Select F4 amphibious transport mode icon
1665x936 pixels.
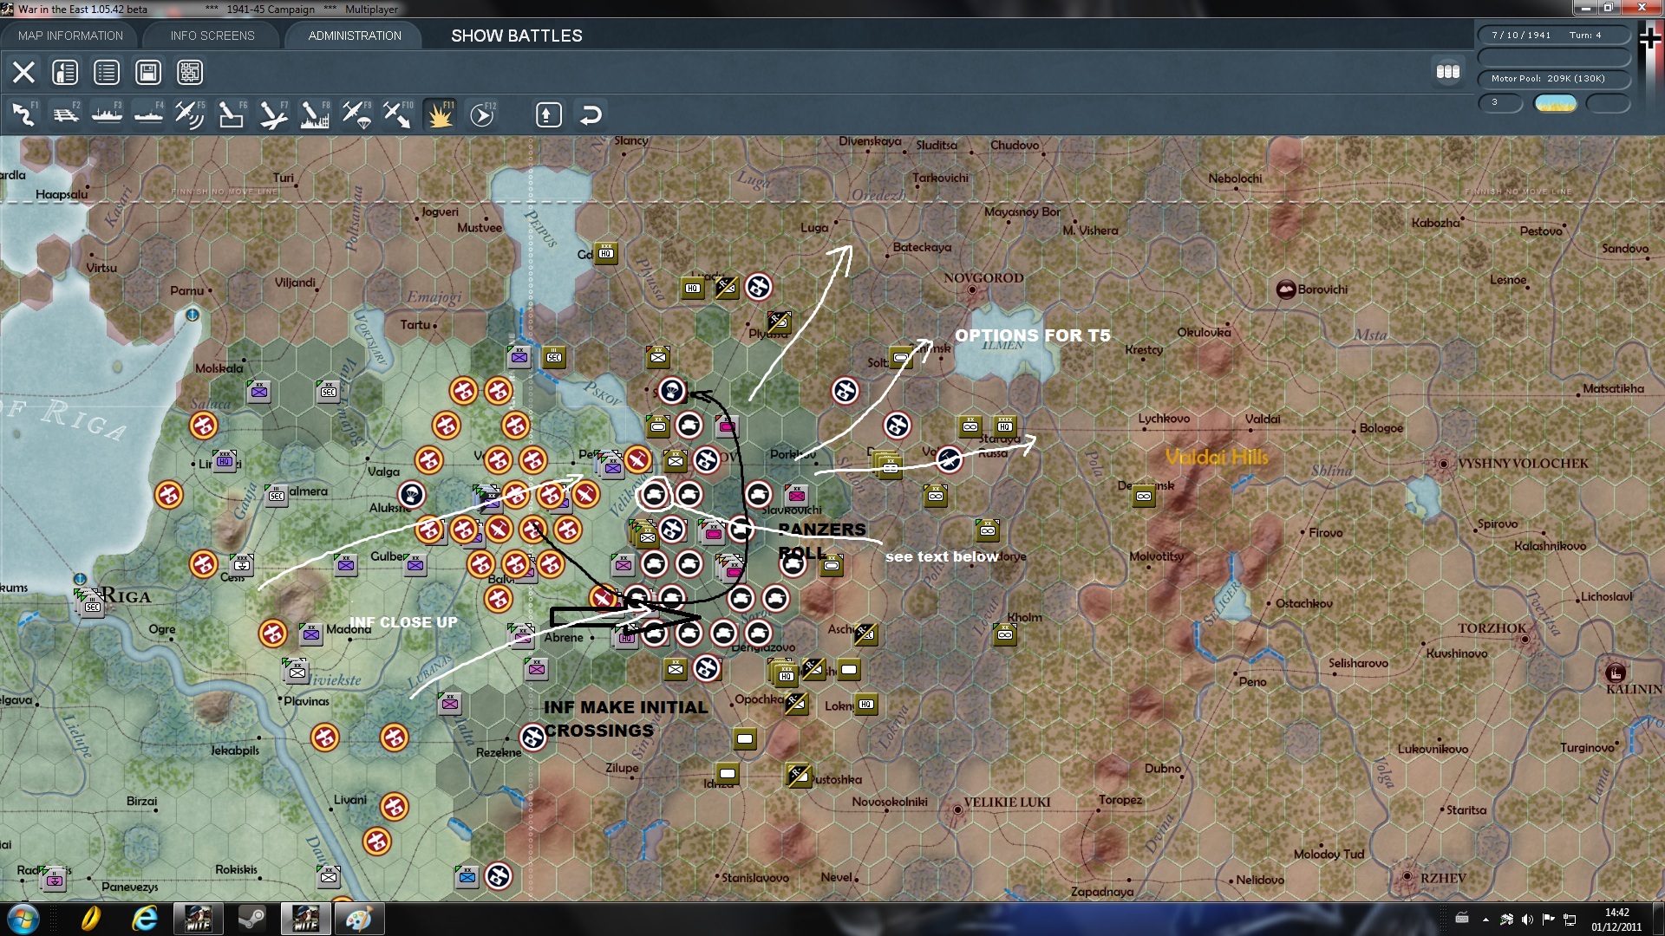(x=148, y=114)
